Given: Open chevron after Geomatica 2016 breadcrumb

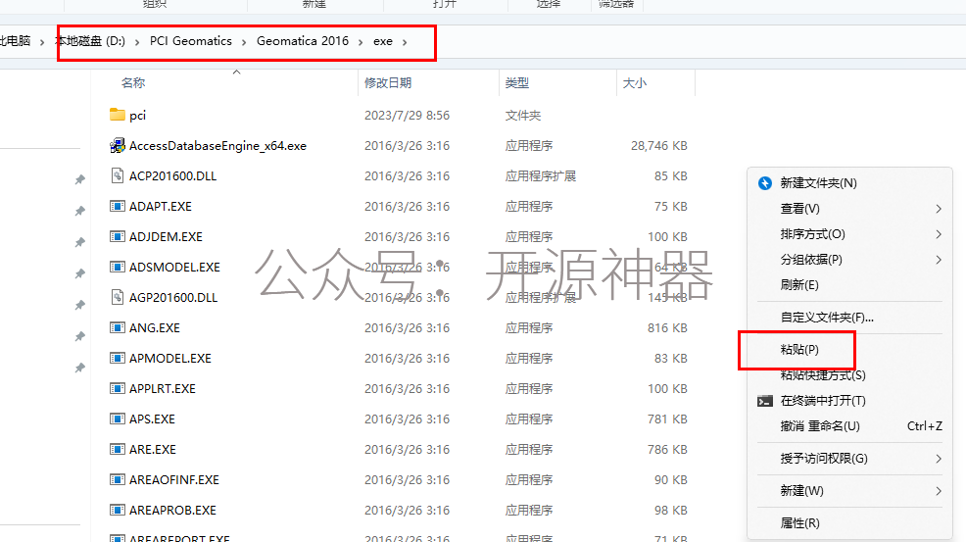Looking at the screenshot, I should (x=361, y=42).
